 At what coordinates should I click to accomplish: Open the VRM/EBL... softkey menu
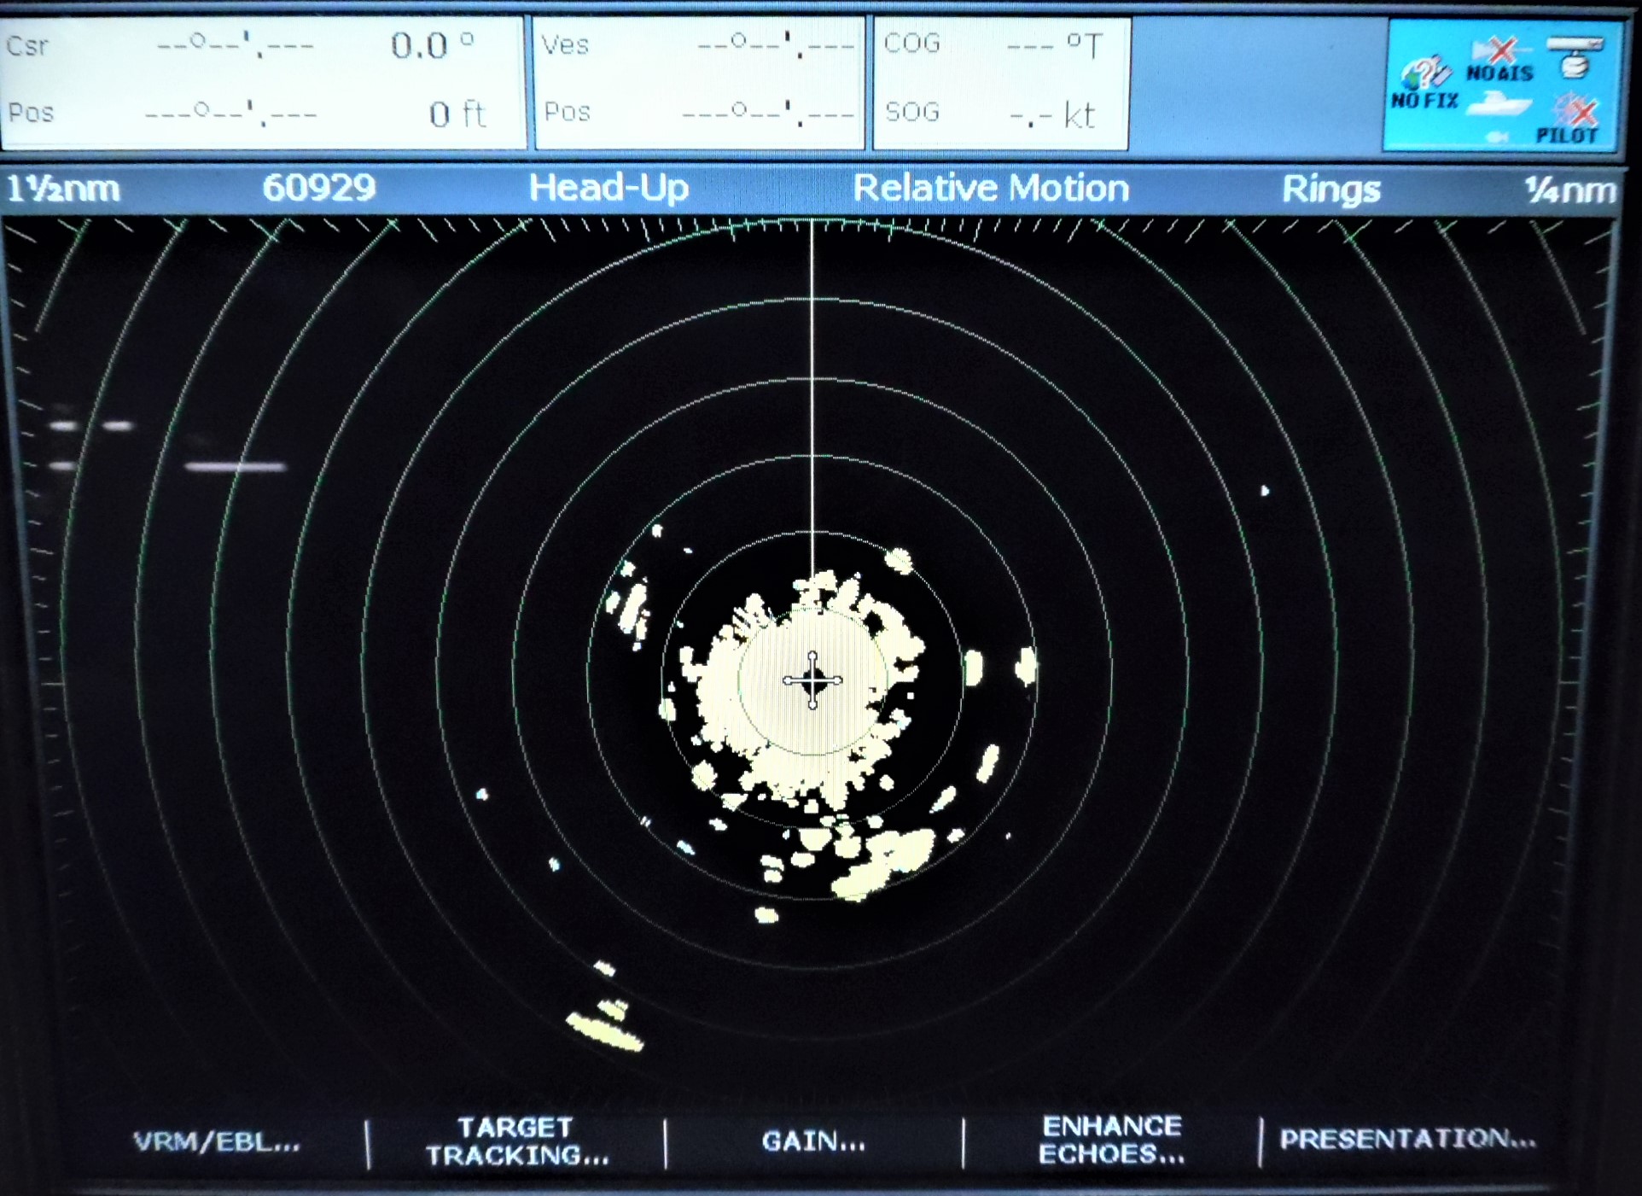217,1141
